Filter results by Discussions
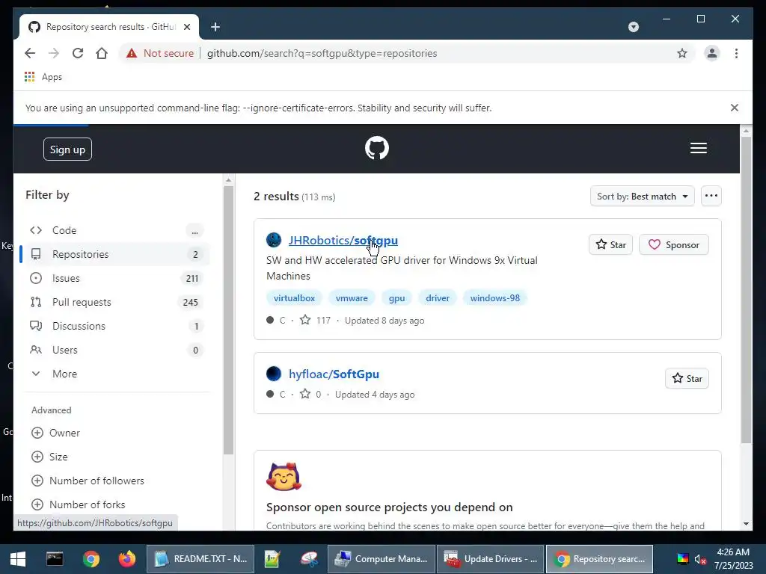This screenshot has width=766, height=574. pyautogui.click(x=116, y=326)
